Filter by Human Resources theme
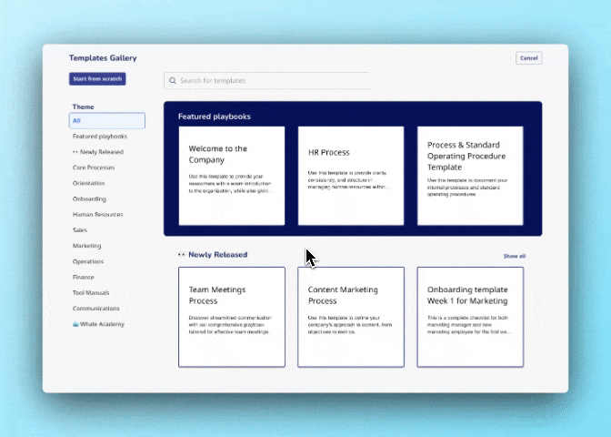This screenshot has width=611, height=437. click(98, 214)
